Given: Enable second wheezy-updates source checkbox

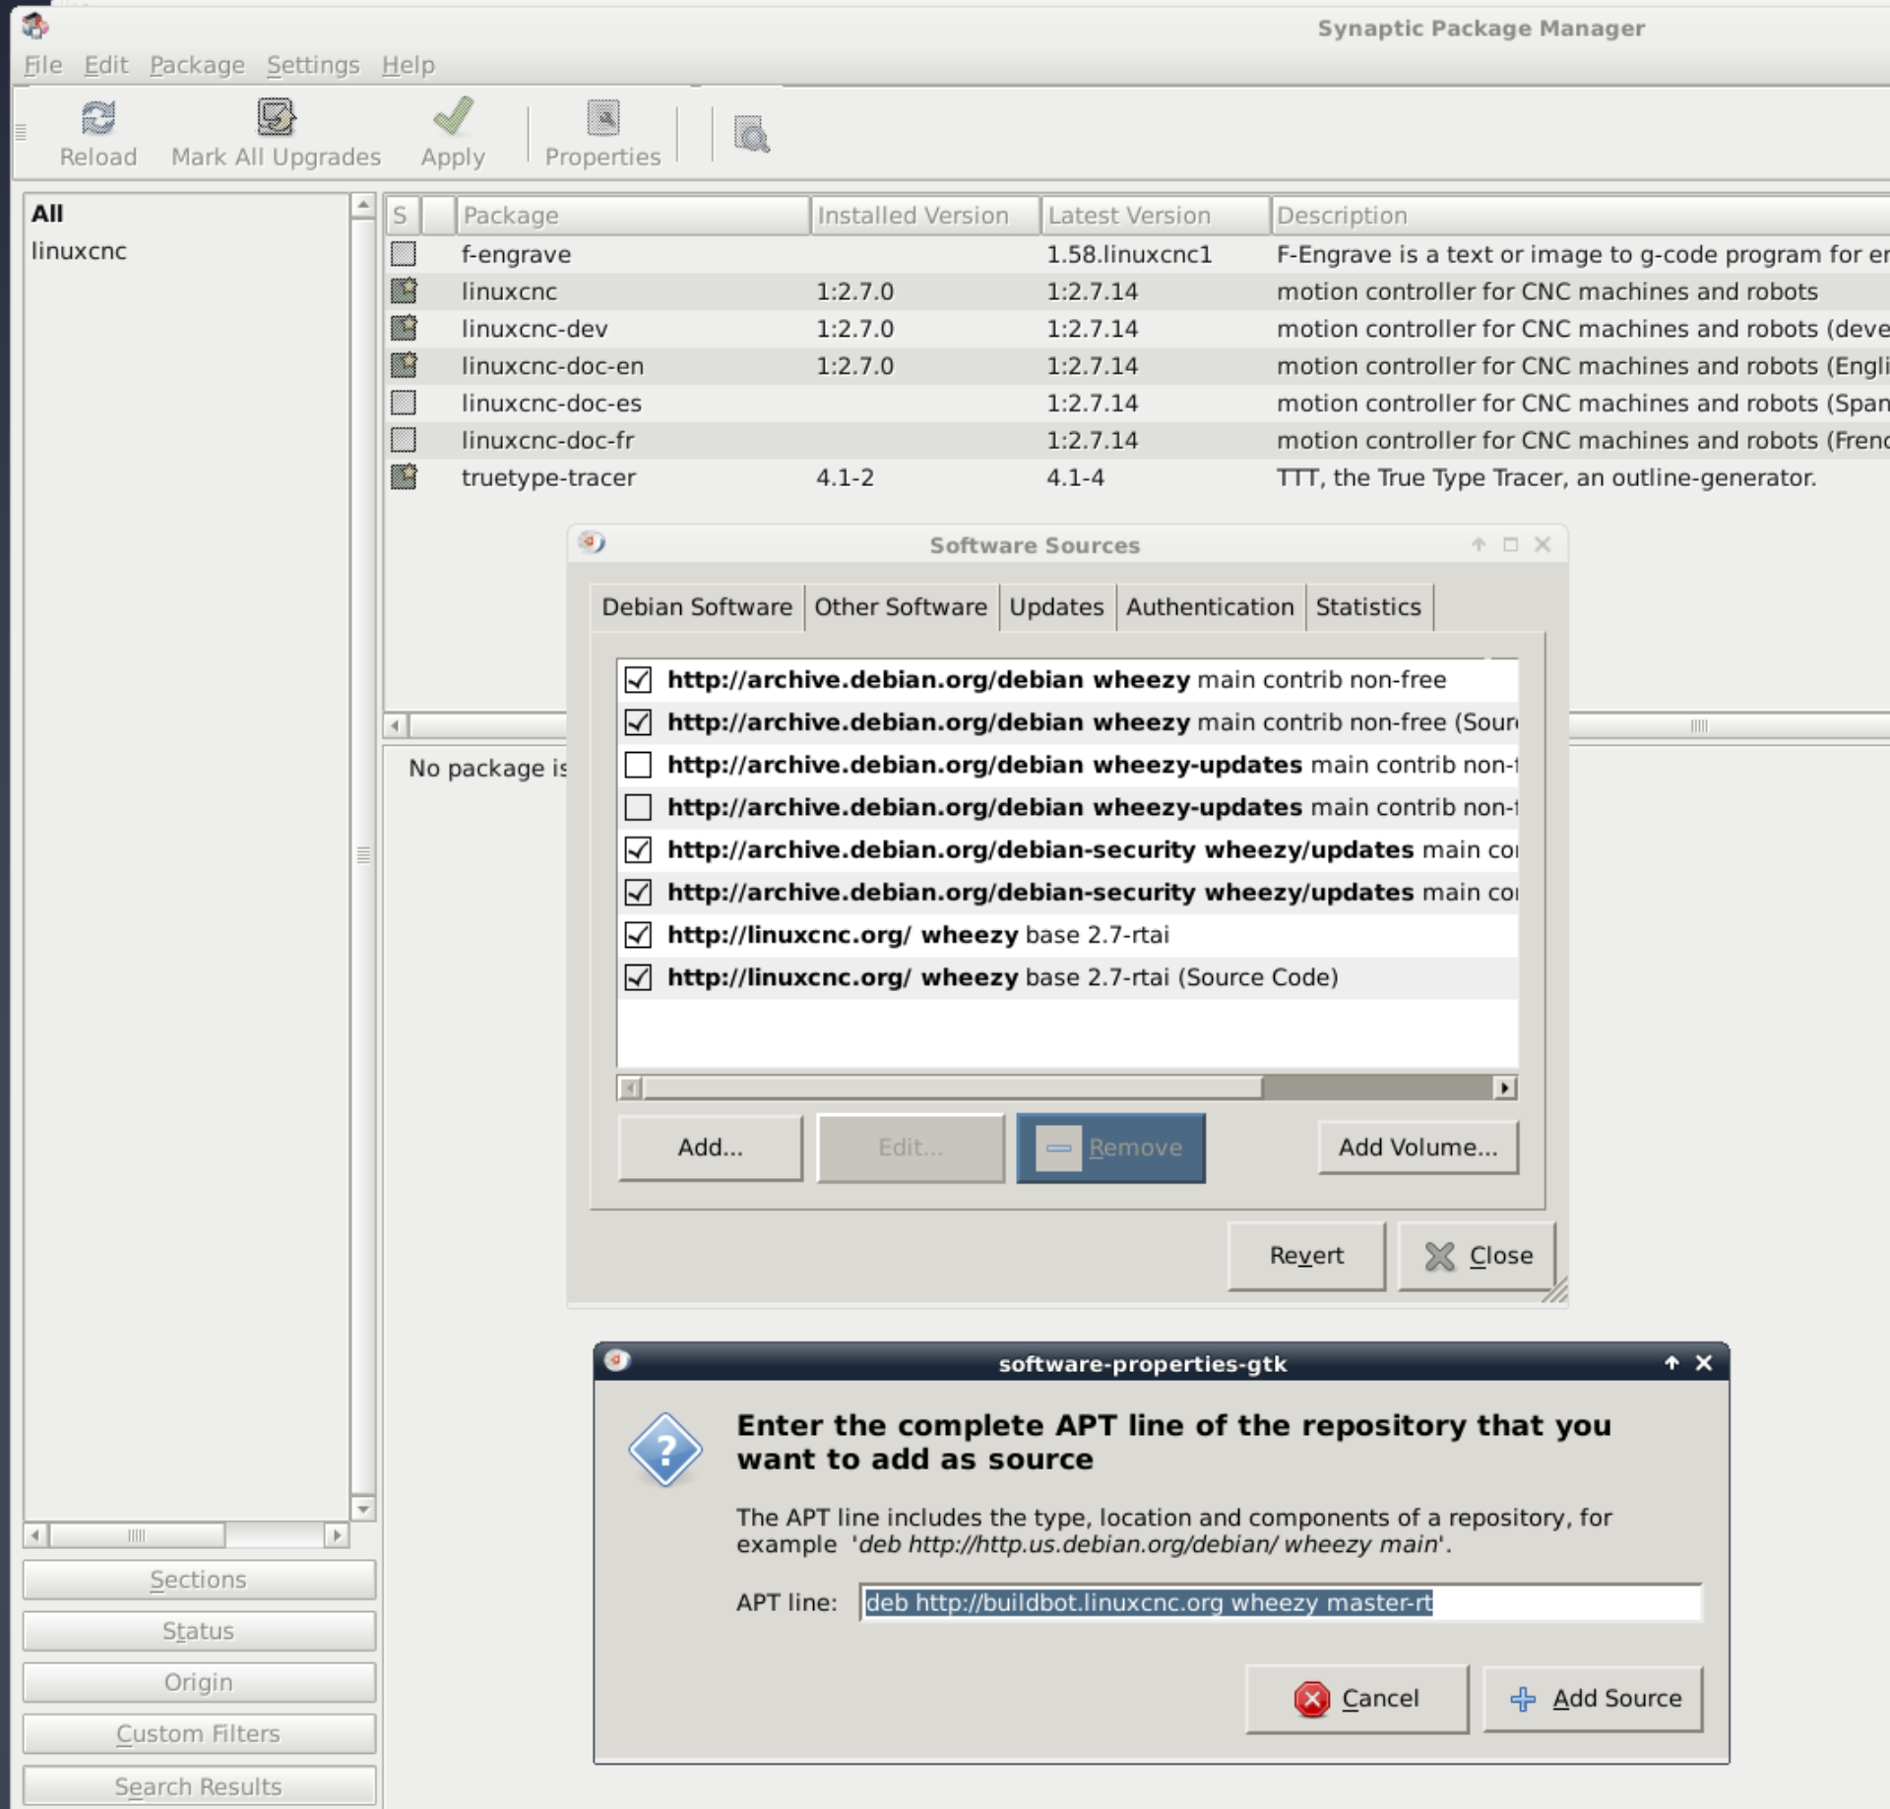Looking at the screenshot, I should [638, 807].
